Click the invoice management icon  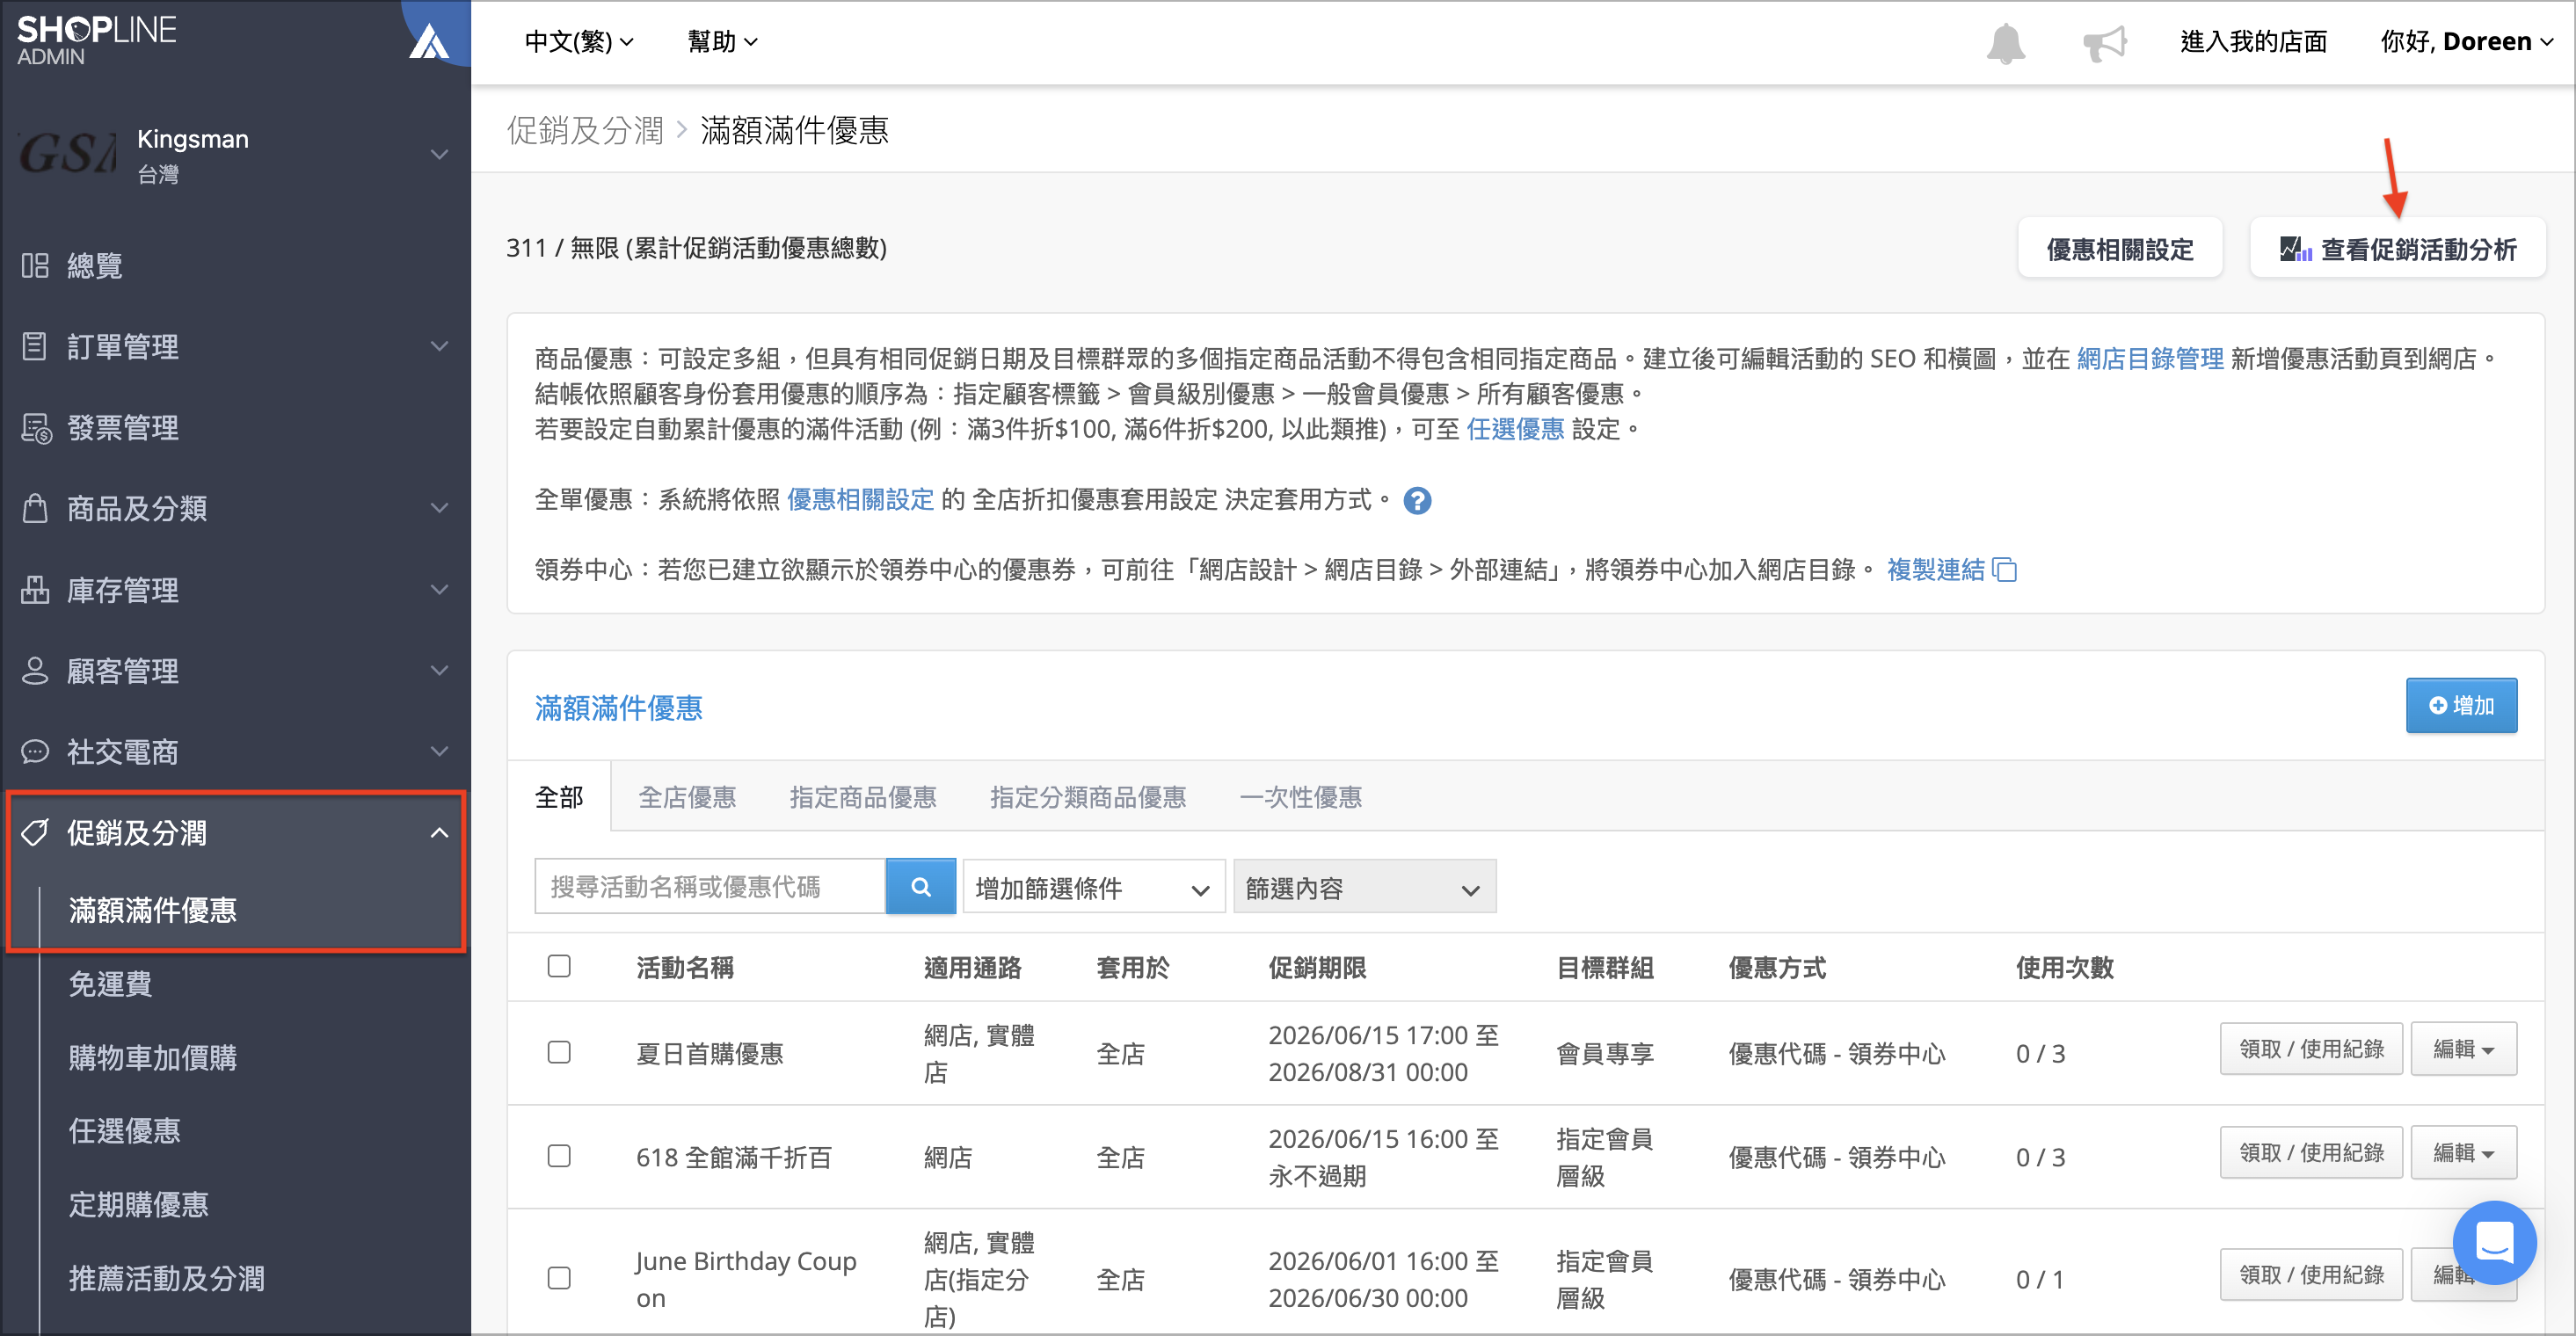click(36, 428)
